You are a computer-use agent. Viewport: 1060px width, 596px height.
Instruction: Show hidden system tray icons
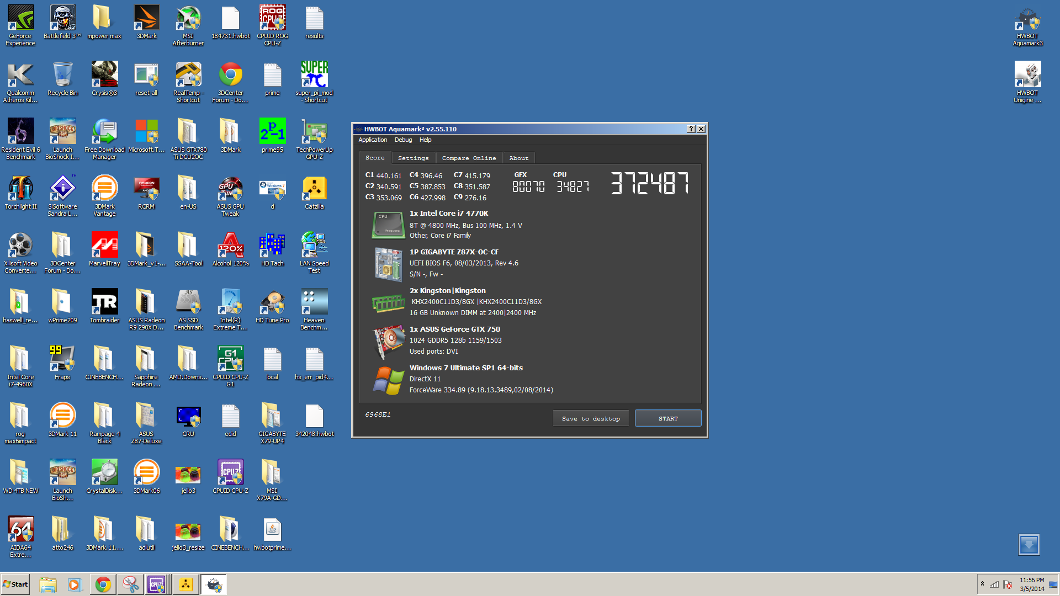click(x=982, y=584)
